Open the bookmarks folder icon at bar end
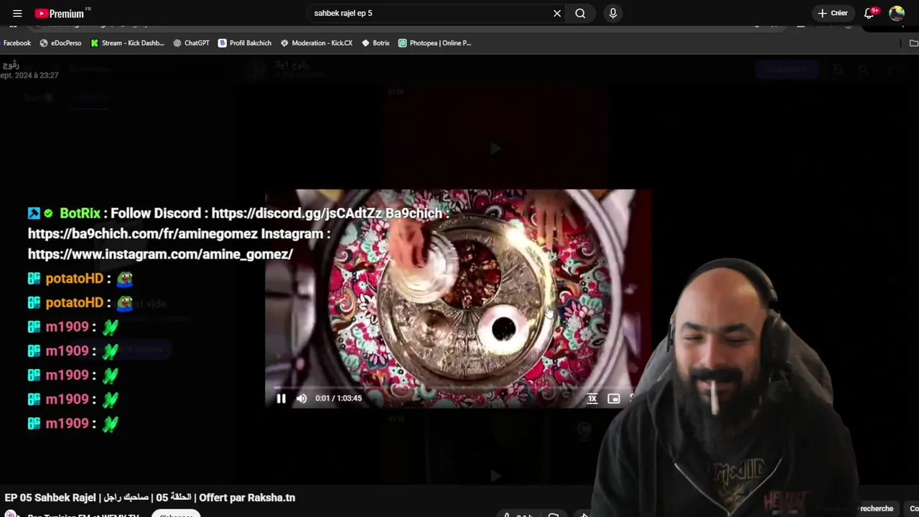Viewport: 919px width, 517px height. [x=913, y=43]
